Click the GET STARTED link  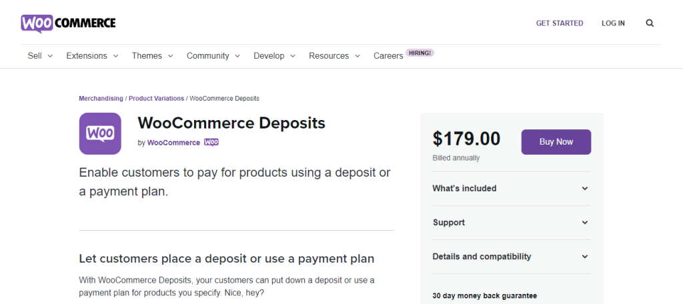pyautogui.click(x=560, y=23)
